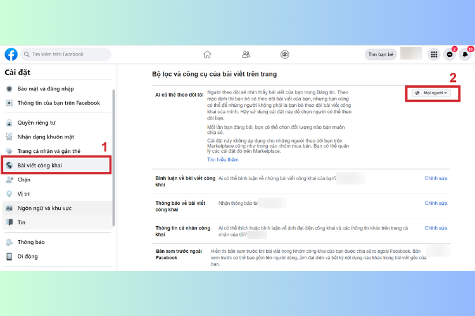Click the shield icon beside Bảo mật và đăng nhập

[9, 89]
